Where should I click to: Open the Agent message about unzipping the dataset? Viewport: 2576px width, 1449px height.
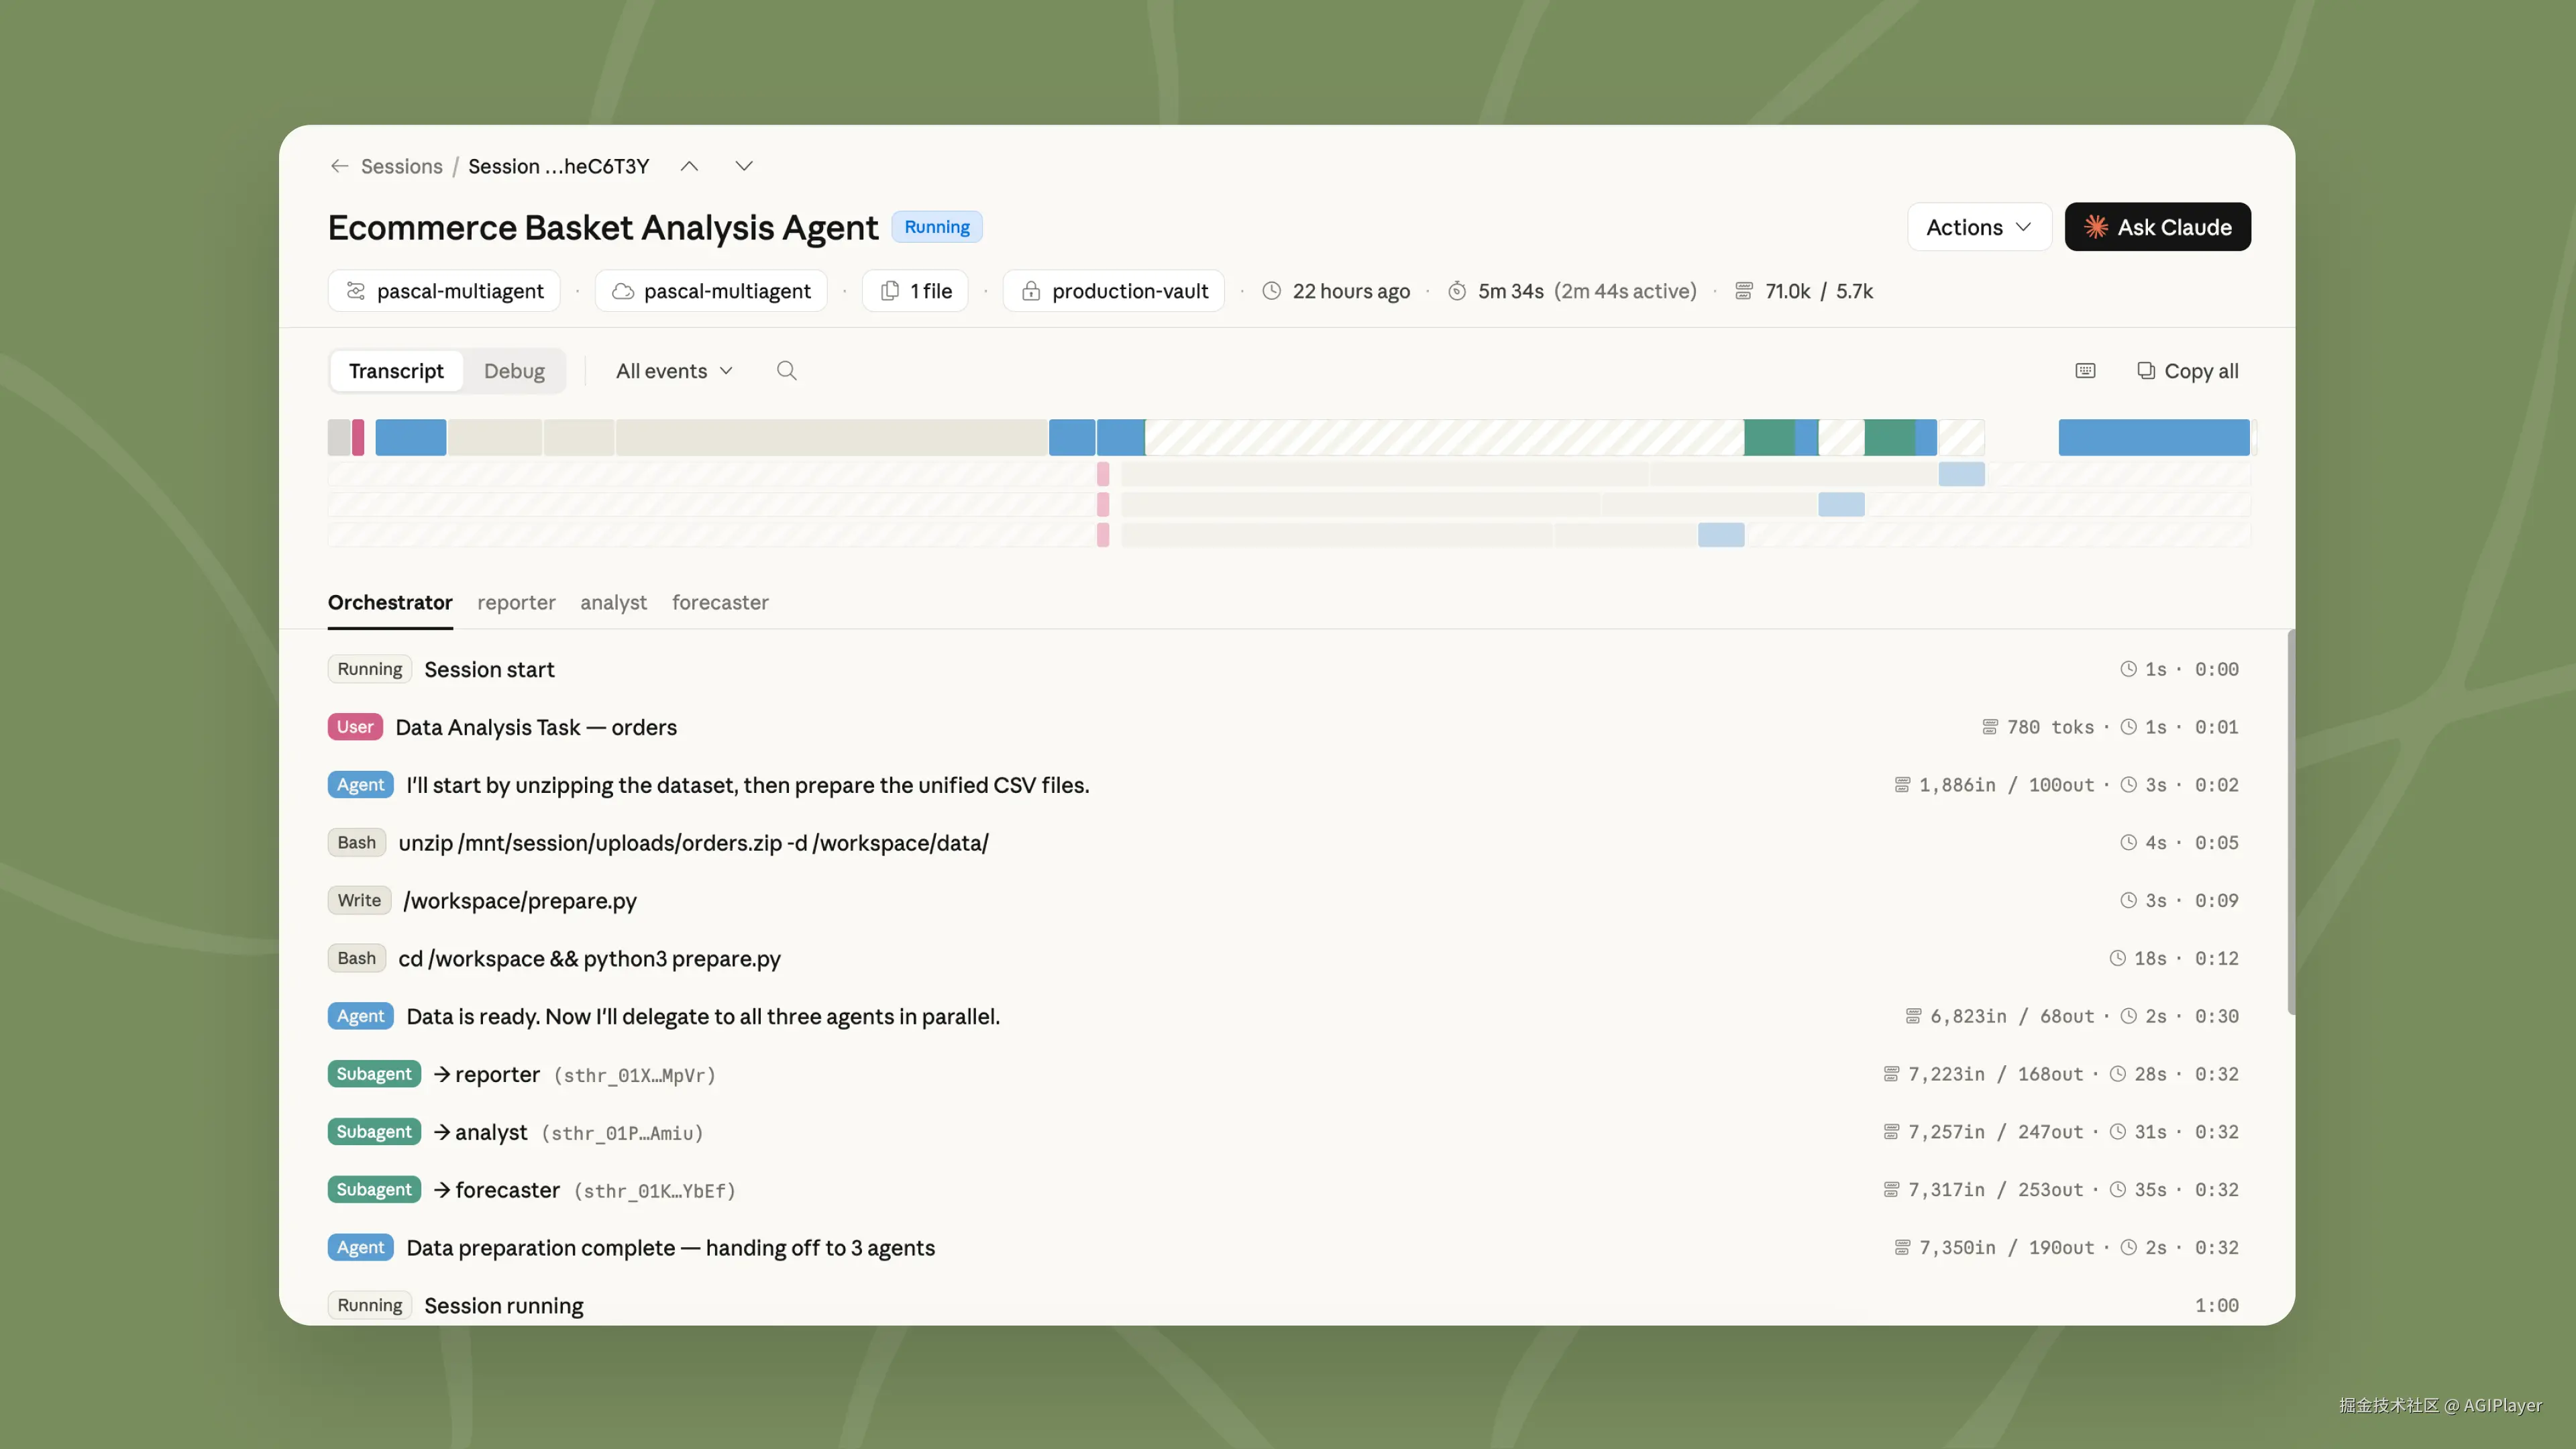point(1283,786)
